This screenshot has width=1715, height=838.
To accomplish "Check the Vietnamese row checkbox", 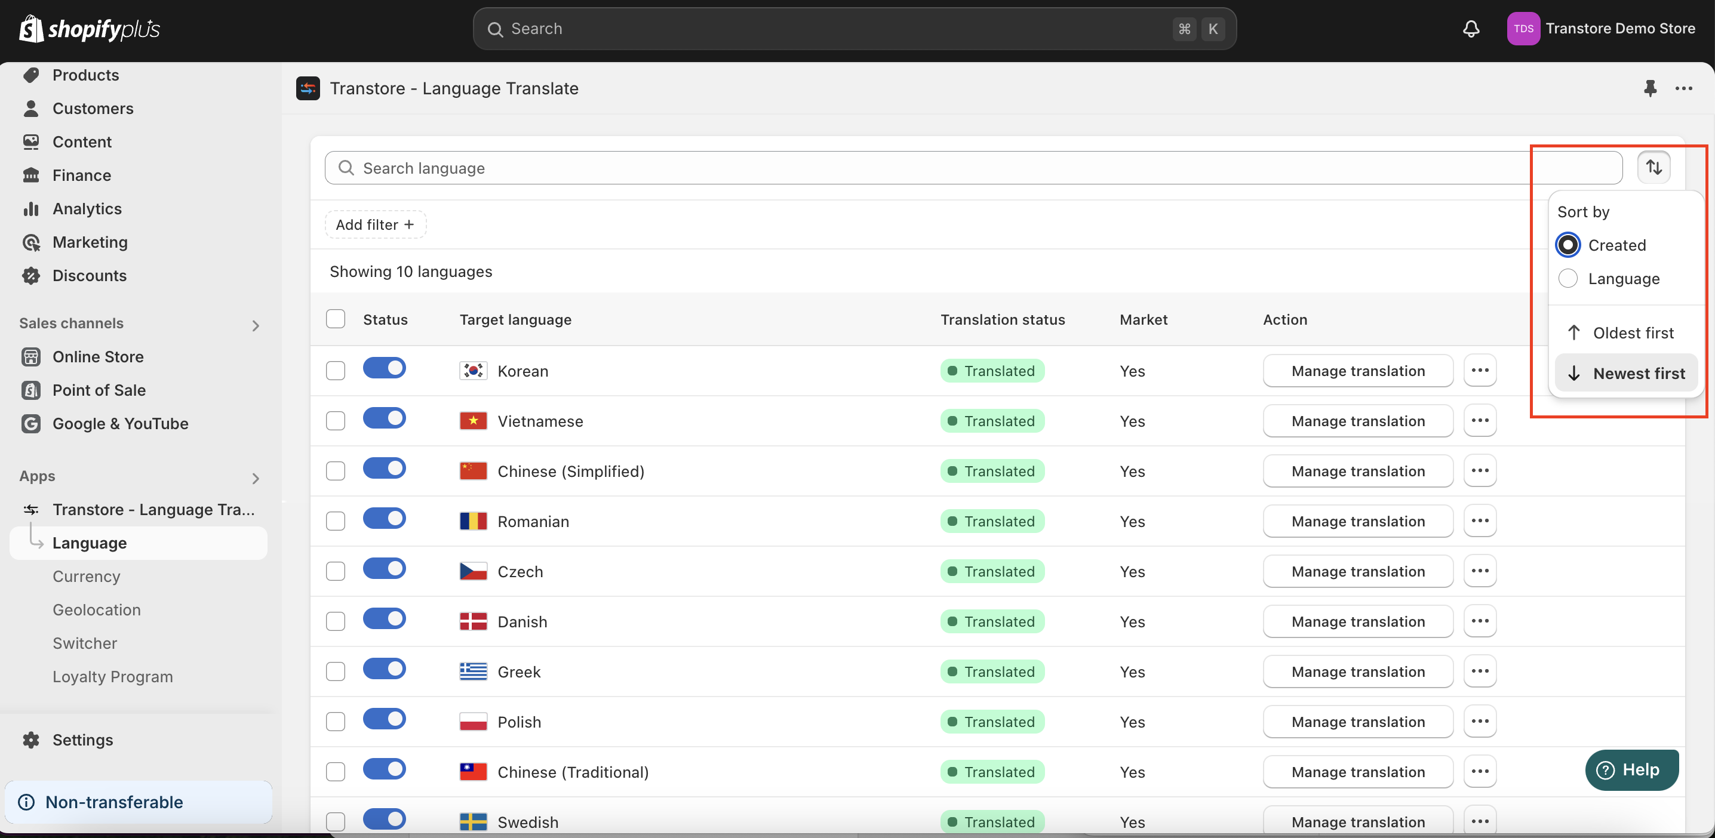I will tap(336, 421).
